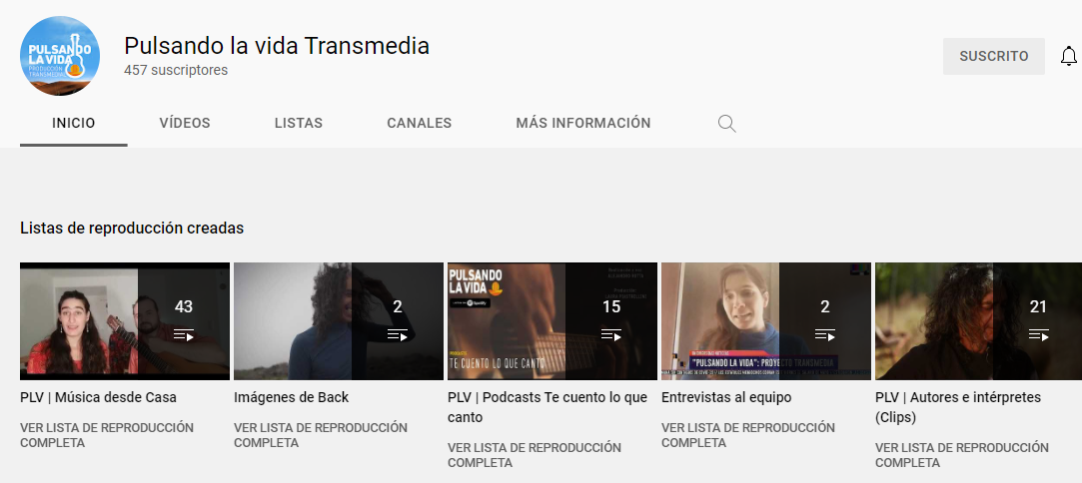Click the notification bell icon
This screenshot has height=483, width=1082.
click(1068, 57)
